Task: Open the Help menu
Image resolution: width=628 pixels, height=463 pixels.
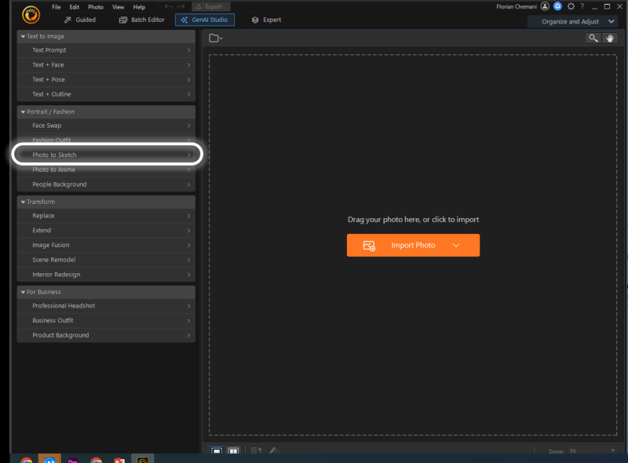Action: coord(139,7)
